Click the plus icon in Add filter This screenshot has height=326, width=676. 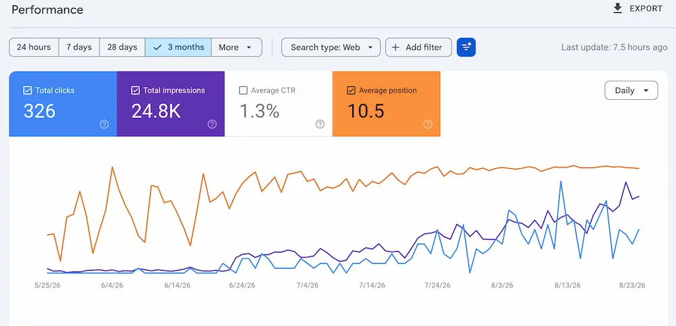click(x=395, y=47)
